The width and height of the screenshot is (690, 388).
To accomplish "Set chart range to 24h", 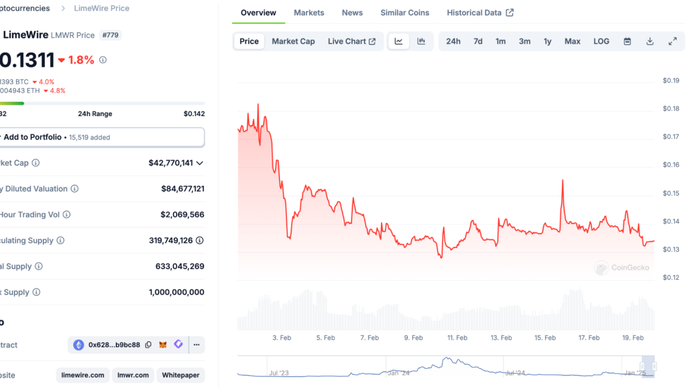I will [454, 41].
